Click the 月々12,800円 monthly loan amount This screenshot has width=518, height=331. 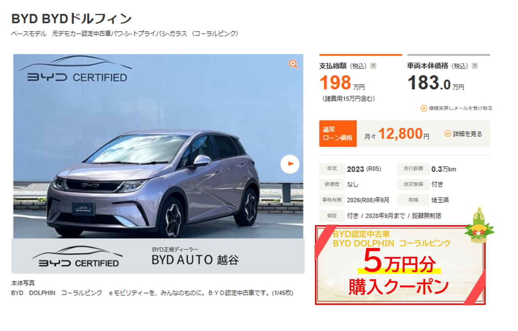396,134
